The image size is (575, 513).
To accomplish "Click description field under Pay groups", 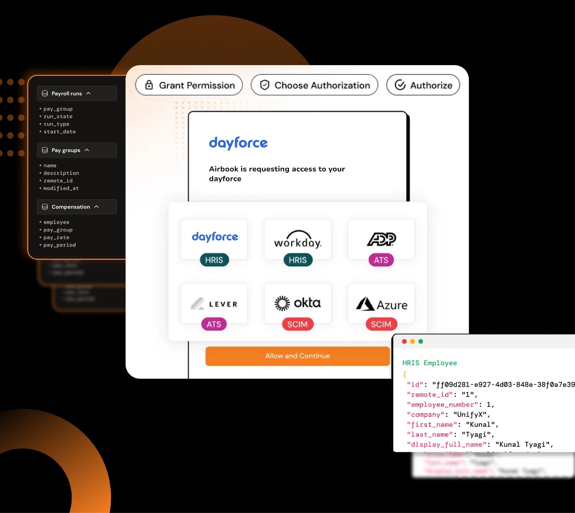I will point(61,173).
